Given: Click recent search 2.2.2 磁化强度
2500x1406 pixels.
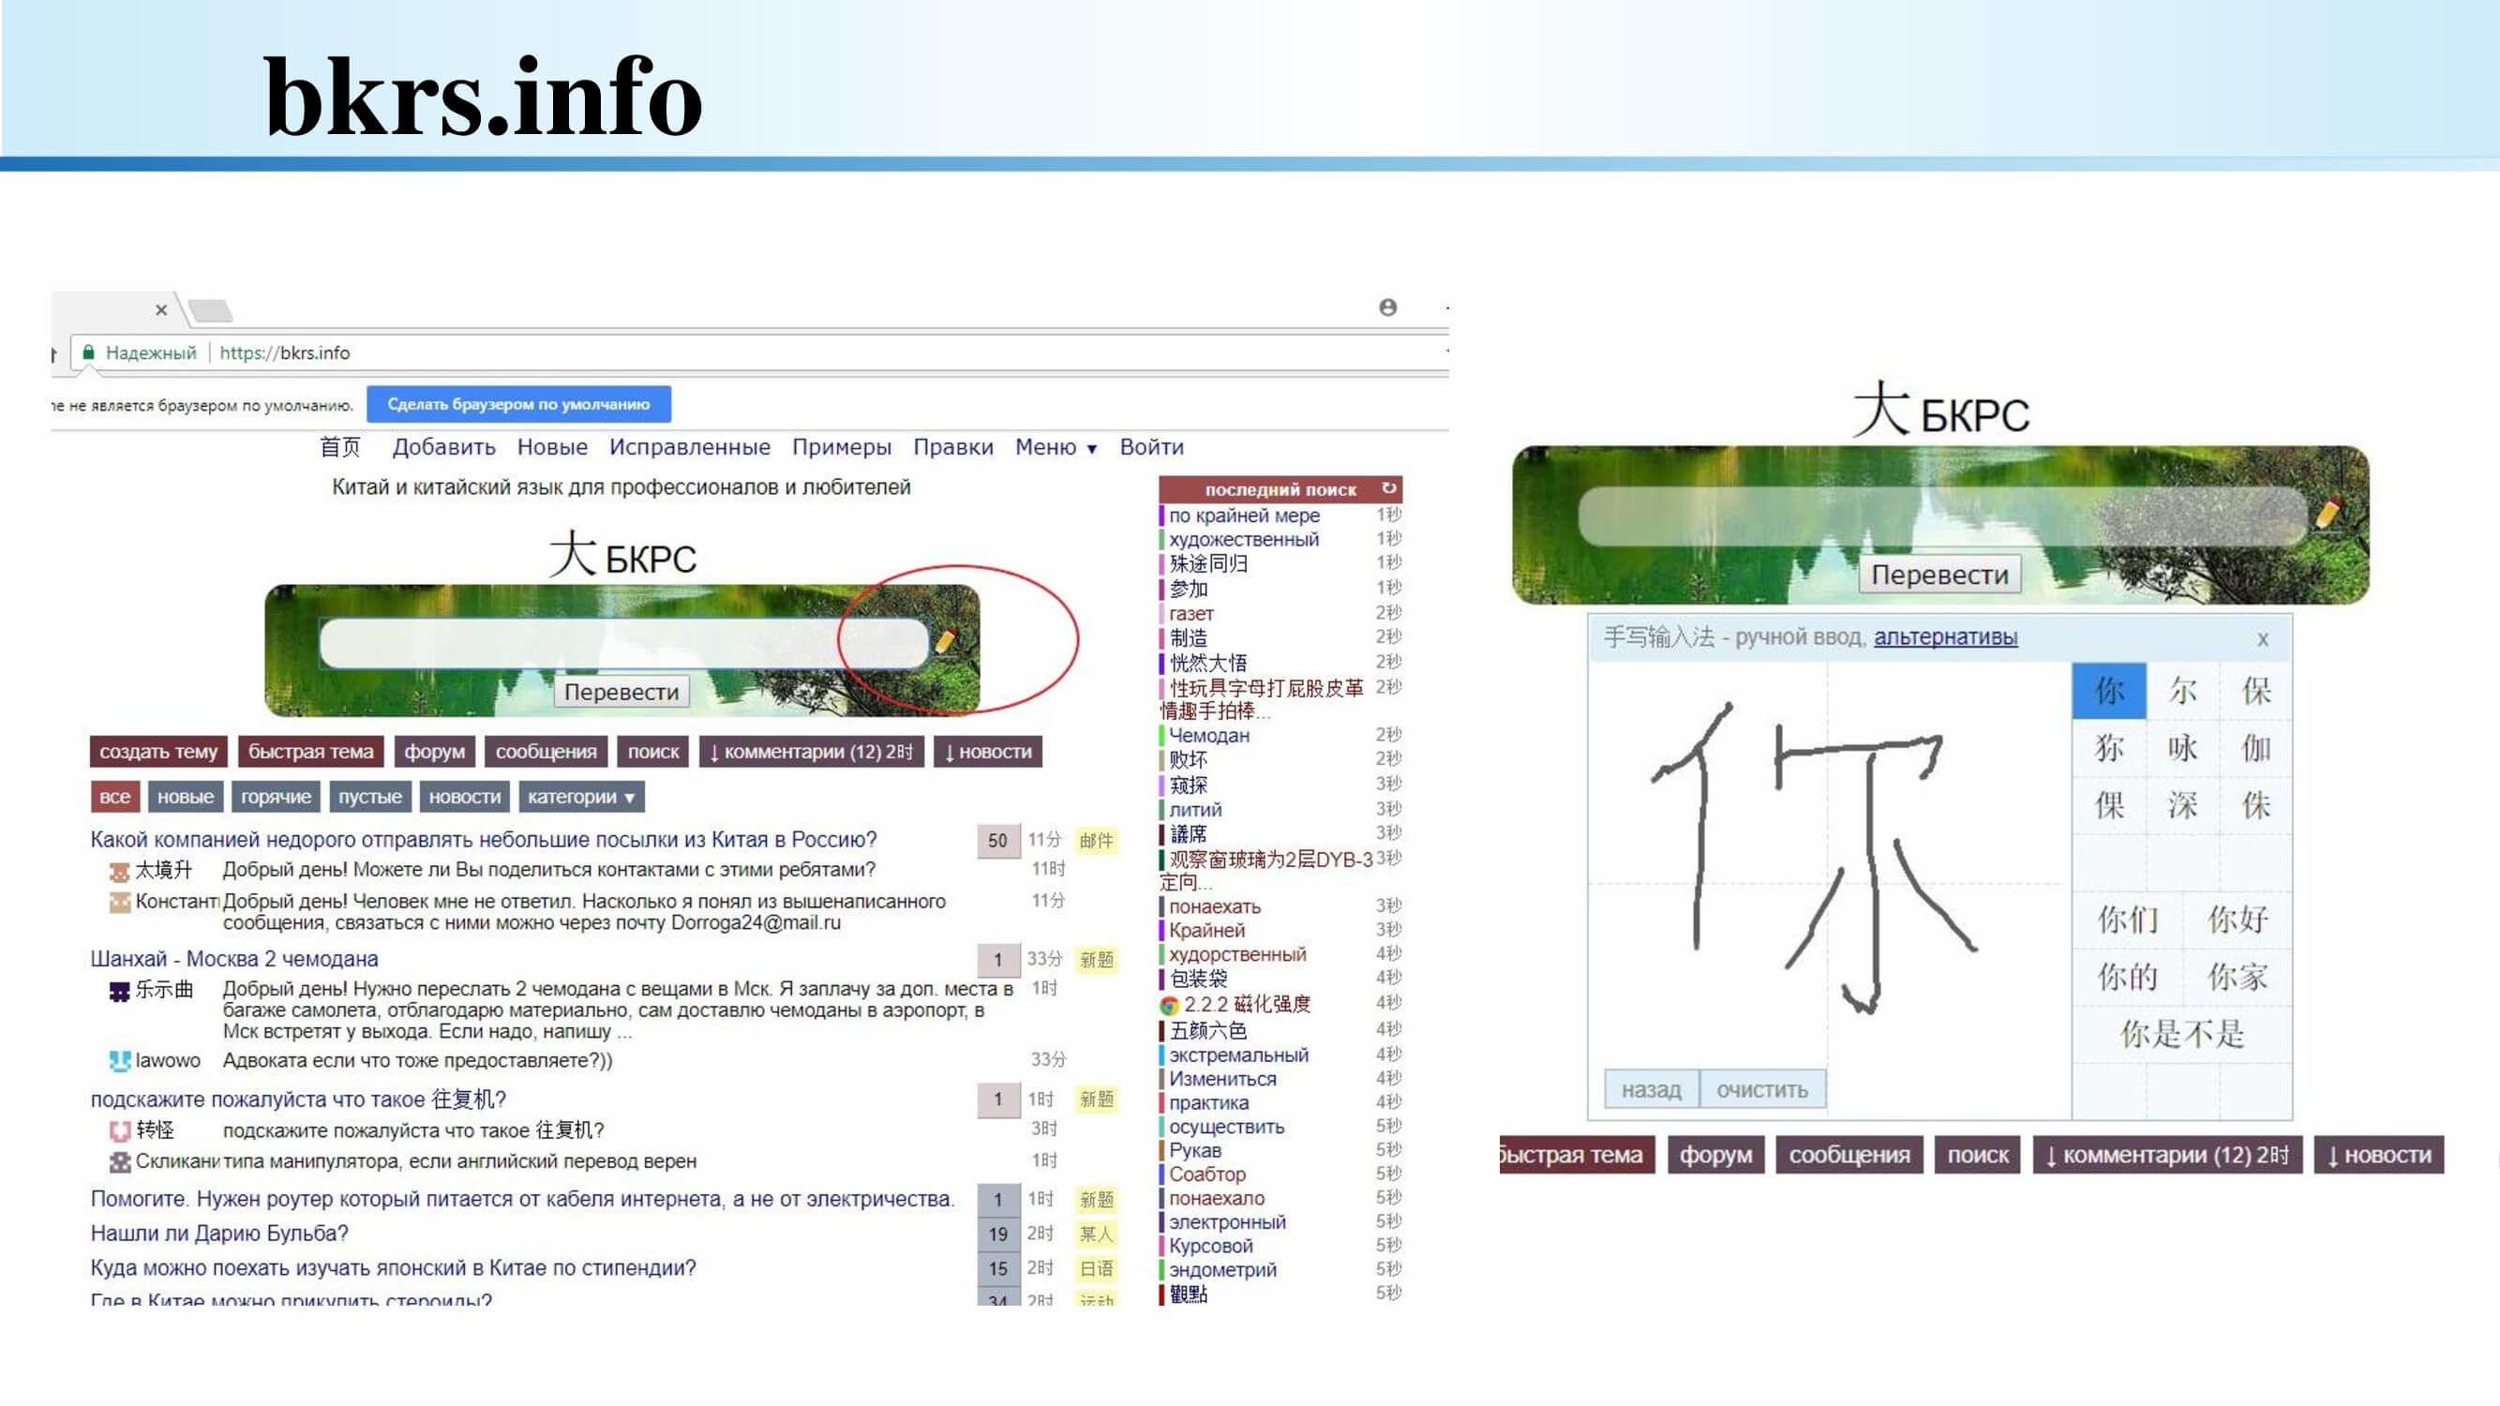Looking at the screenshot, I should [x=1246, y=1004].
